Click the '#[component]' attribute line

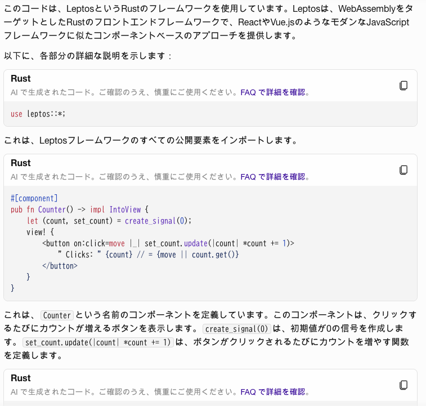34,199
